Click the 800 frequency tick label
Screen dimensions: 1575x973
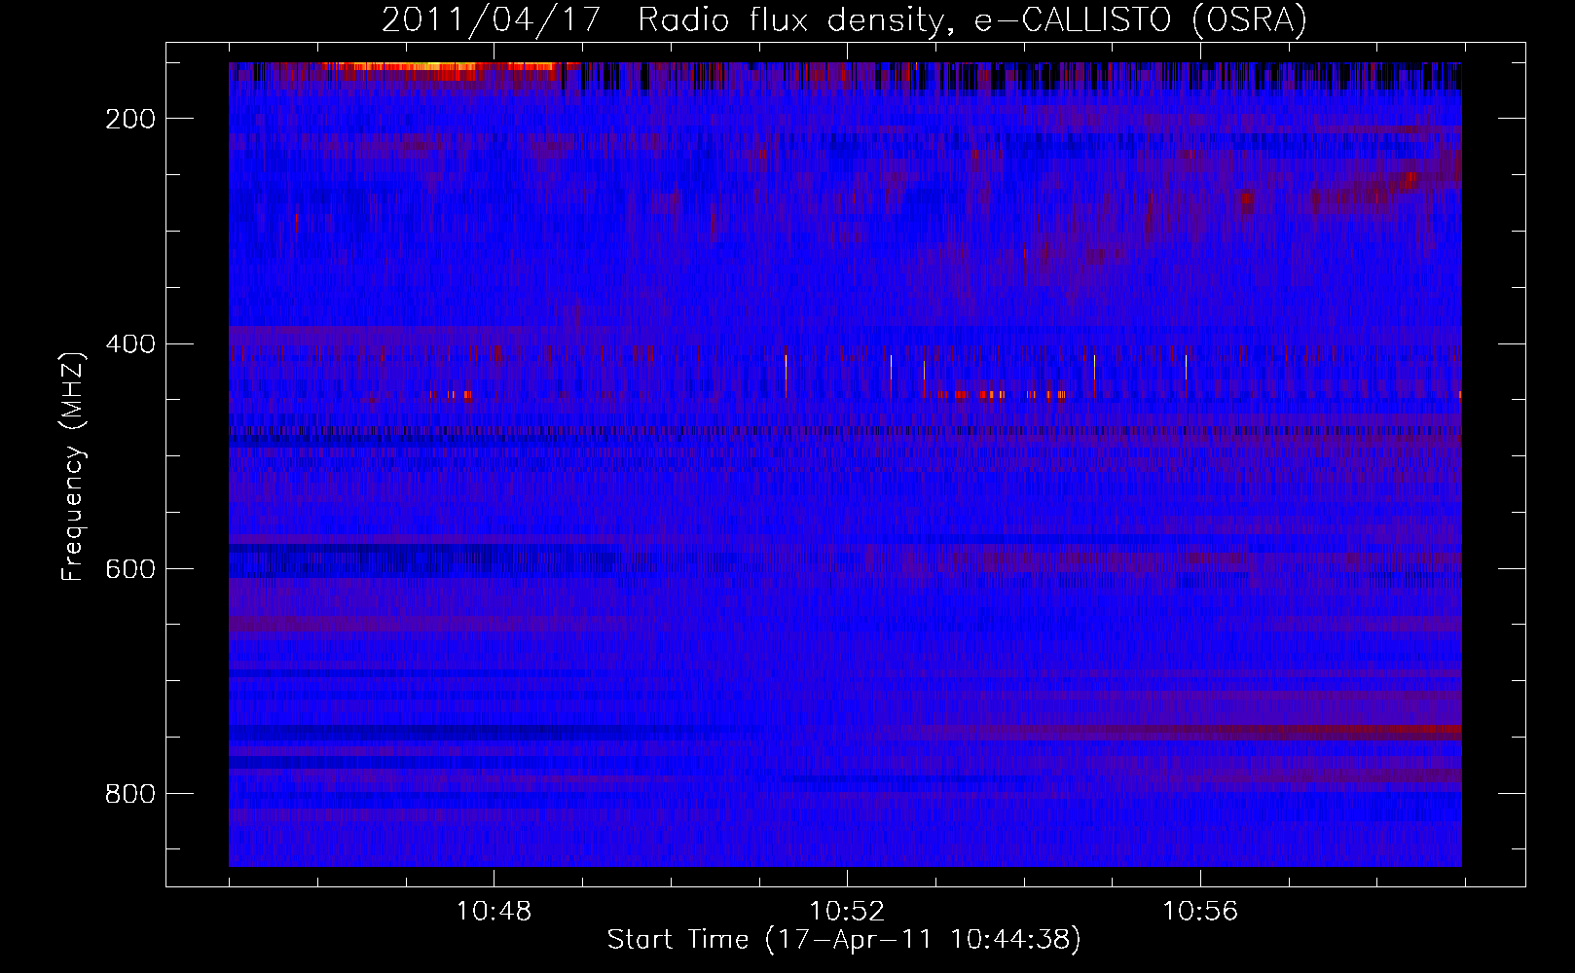(x=130, y=794)
